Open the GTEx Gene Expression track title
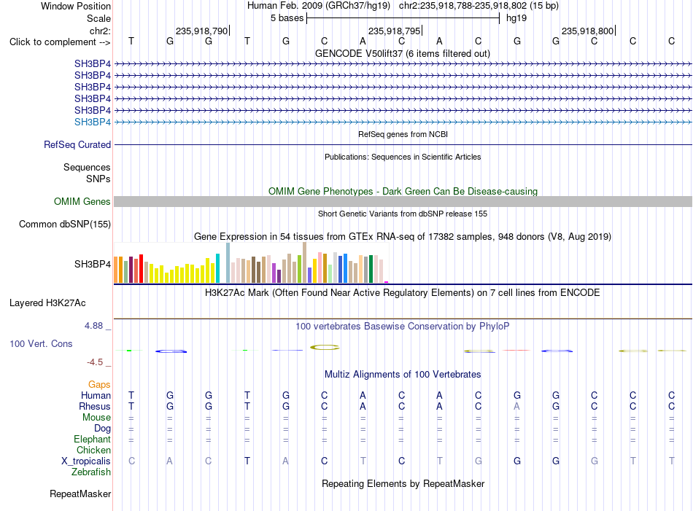 pos(403,236)
